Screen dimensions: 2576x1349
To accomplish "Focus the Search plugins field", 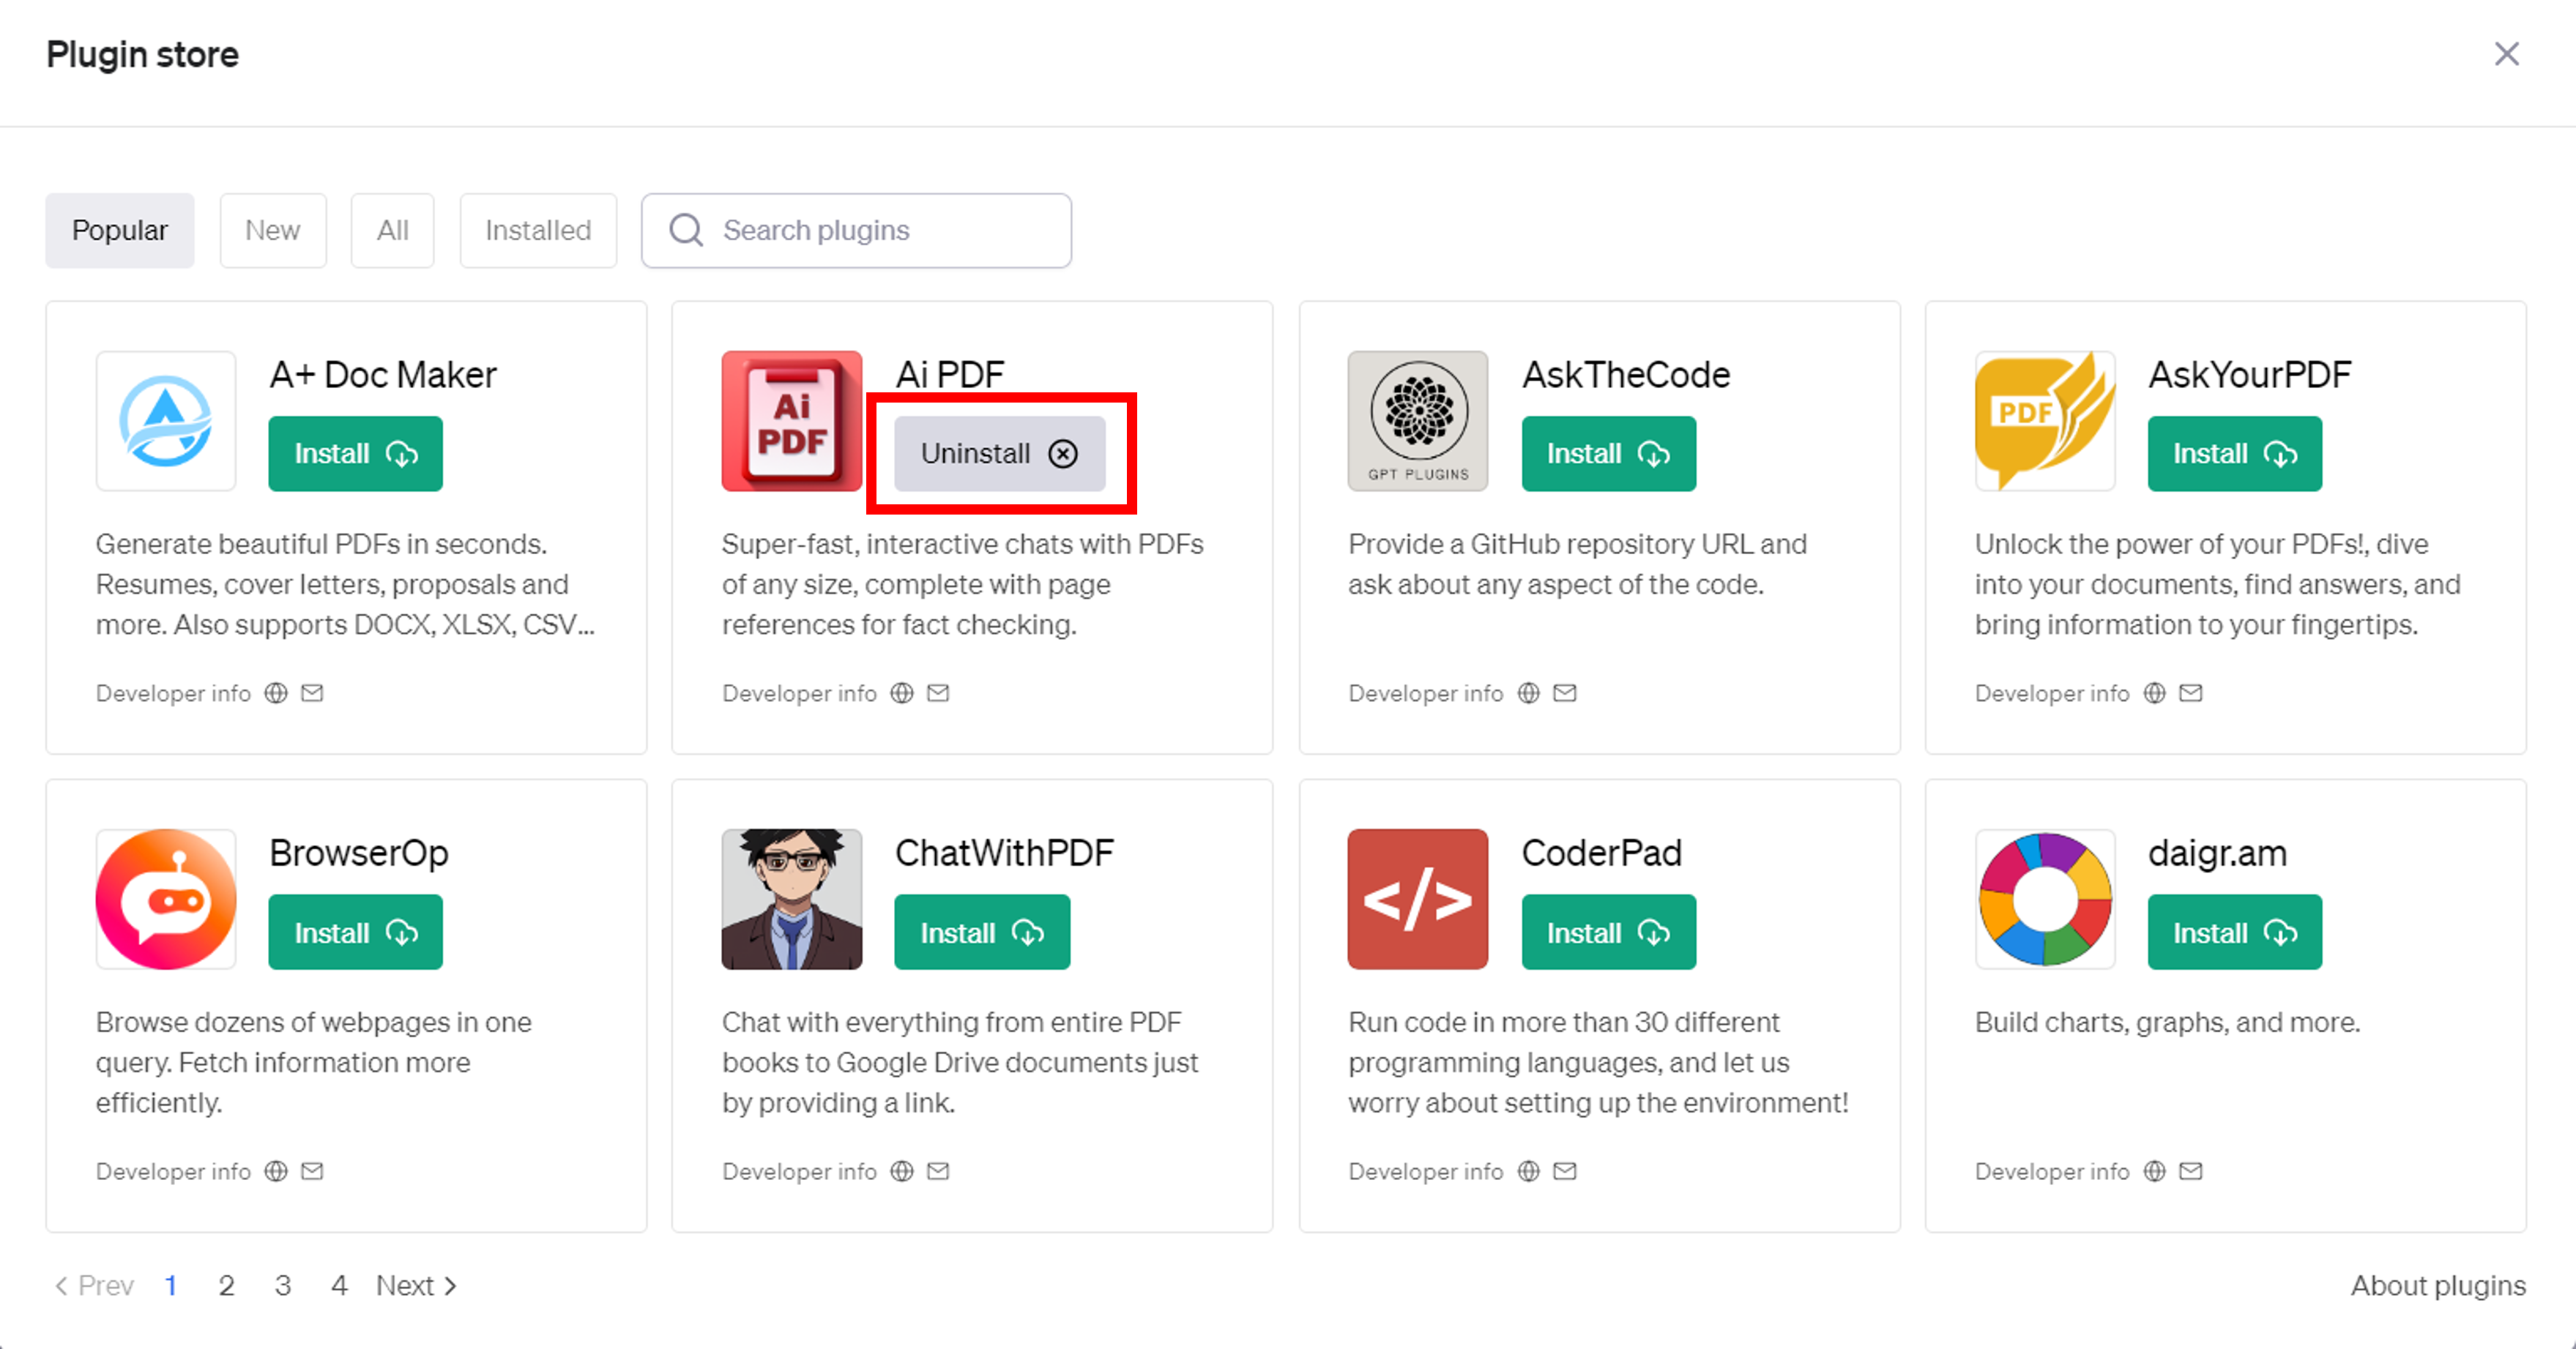I will pos(856,231).
